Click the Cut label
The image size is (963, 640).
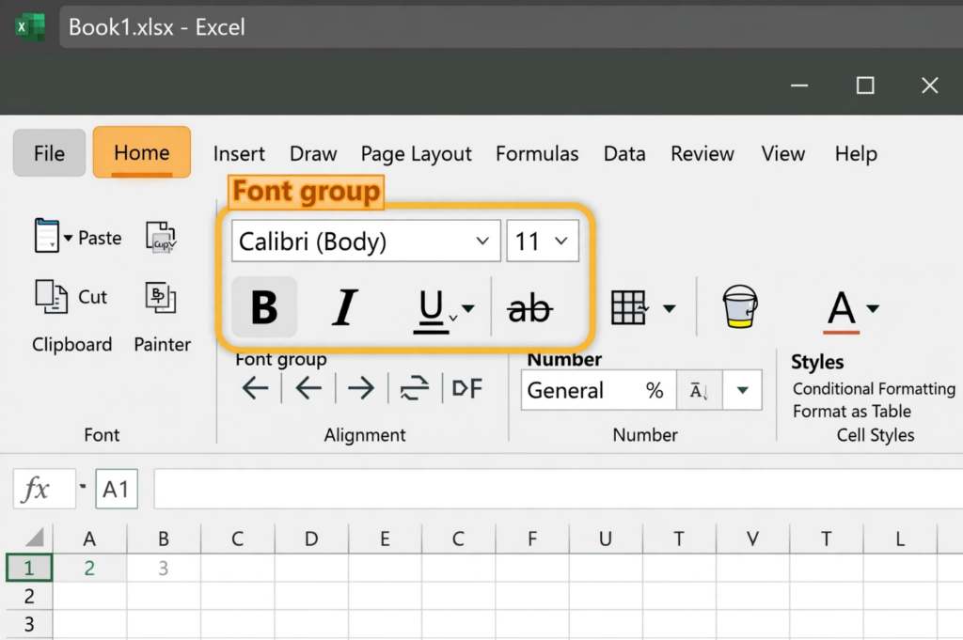[93, 297]
